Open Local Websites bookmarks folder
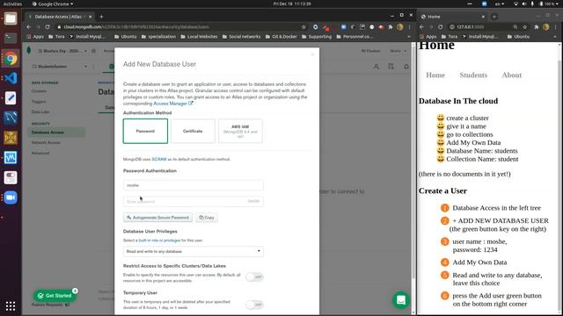Image resolution: width=563 pixels, height=316 pixels. click(x=199, y=37)
